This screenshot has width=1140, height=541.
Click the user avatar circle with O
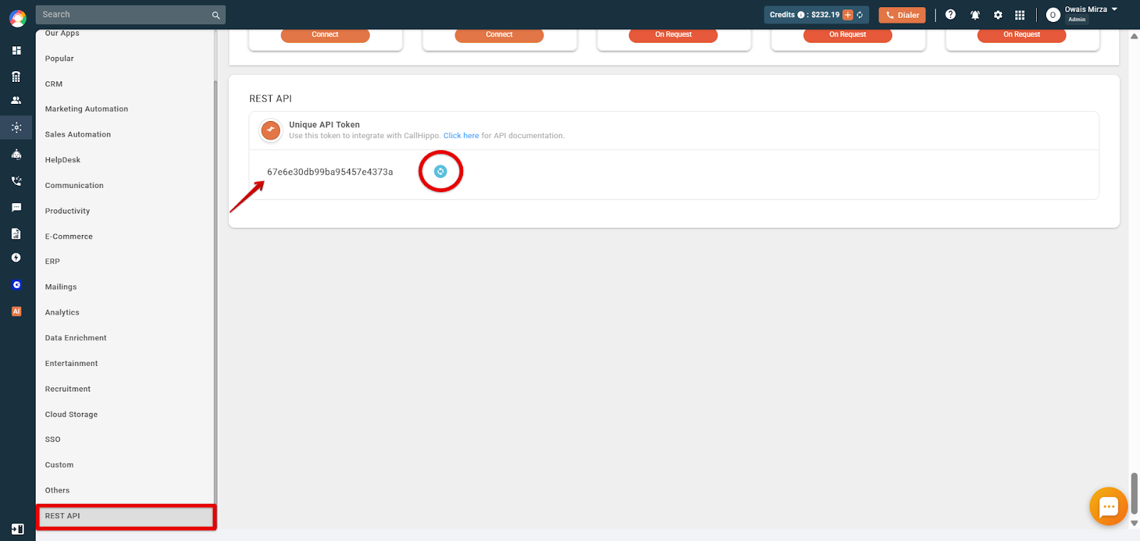tap(1053, 15)
